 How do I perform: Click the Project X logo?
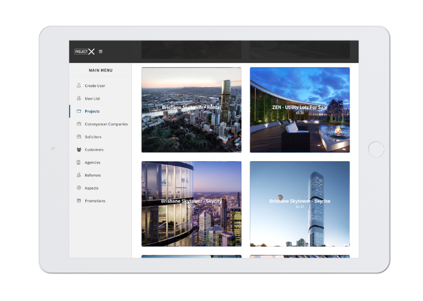pyautogui.click(x=85, y=51)
